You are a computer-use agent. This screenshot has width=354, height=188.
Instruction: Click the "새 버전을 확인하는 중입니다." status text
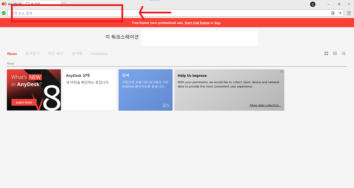click(x=87, y=82)
